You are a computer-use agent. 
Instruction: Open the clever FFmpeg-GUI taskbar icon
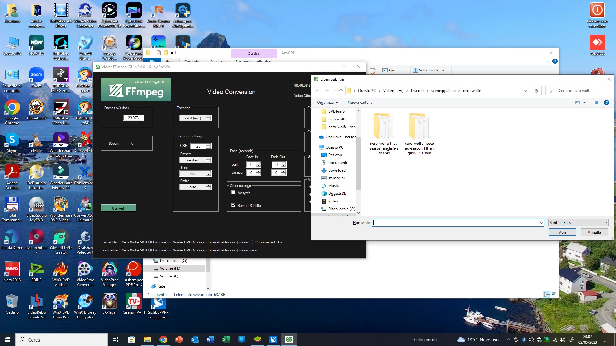click(x=289, y=340)
